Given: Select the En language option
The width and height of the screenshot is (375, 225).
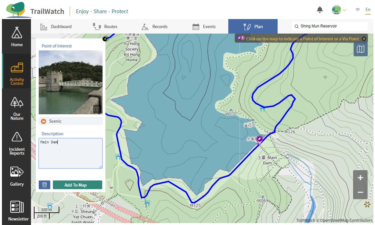Looking at the screenshot, I should pyautogui.click(x=368, y=10).
